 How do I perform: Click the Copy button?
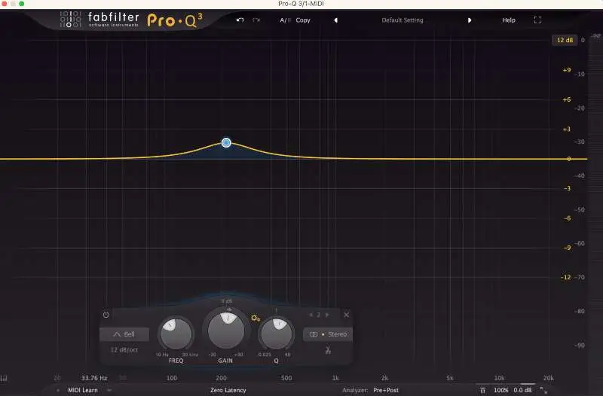point(303,20)
